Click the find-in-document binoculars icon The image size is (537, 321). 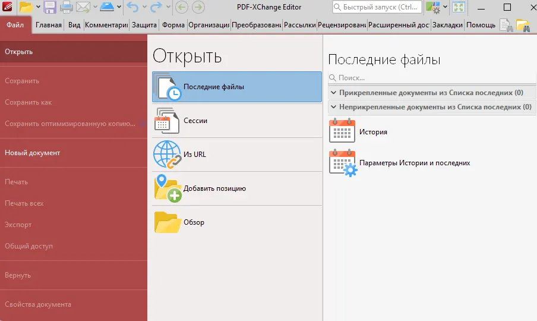pos(506,26)
